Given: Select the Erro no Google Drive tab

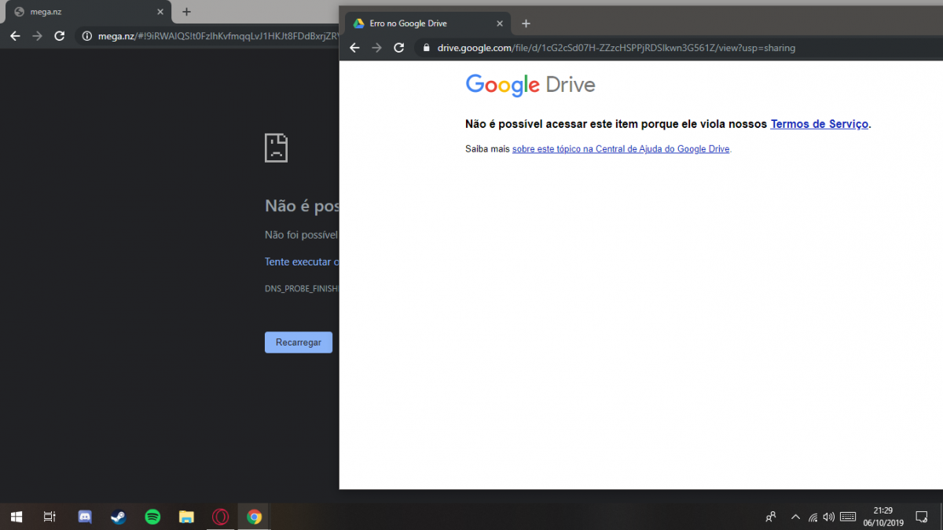Looking at the screenshot, I should pyautogui.click(x=428, y=24).
